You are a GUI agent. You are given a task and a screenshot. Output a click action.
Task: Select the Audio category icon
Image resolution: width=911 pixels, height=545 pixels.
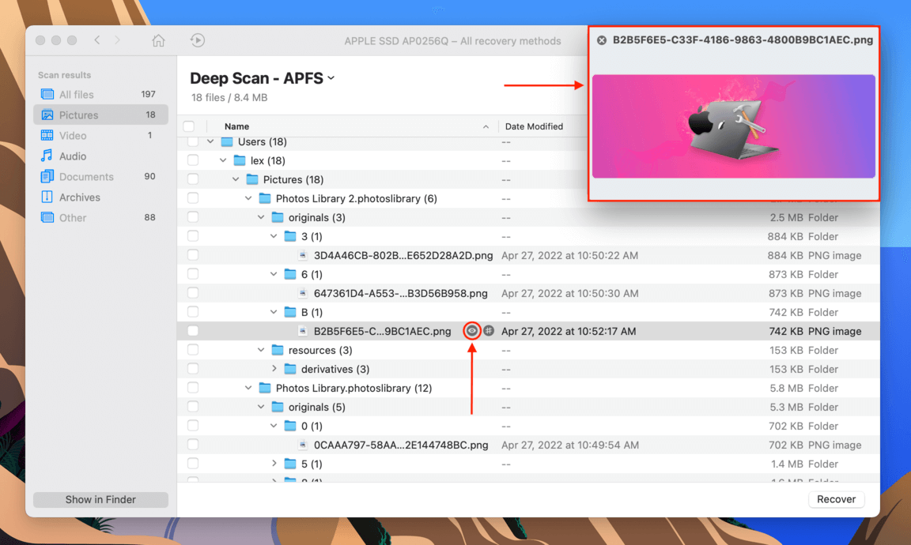click(47, 156)
